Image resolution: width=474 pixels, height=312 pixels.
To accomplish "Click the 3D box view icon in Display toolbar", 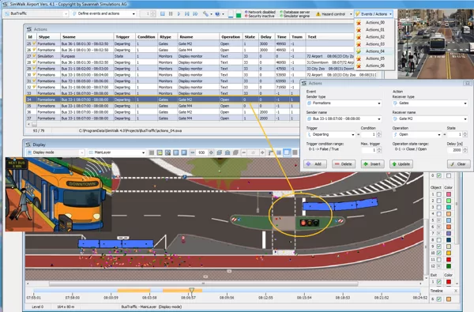I will (x=220, y=152).
